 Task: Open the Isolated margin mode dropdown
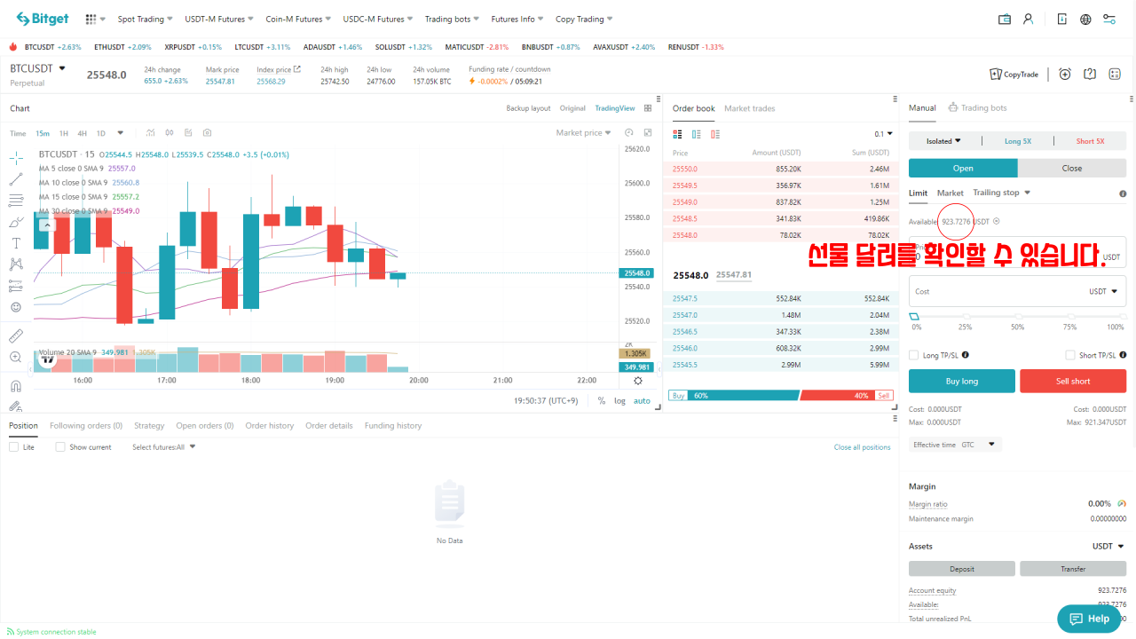[944, 141]
